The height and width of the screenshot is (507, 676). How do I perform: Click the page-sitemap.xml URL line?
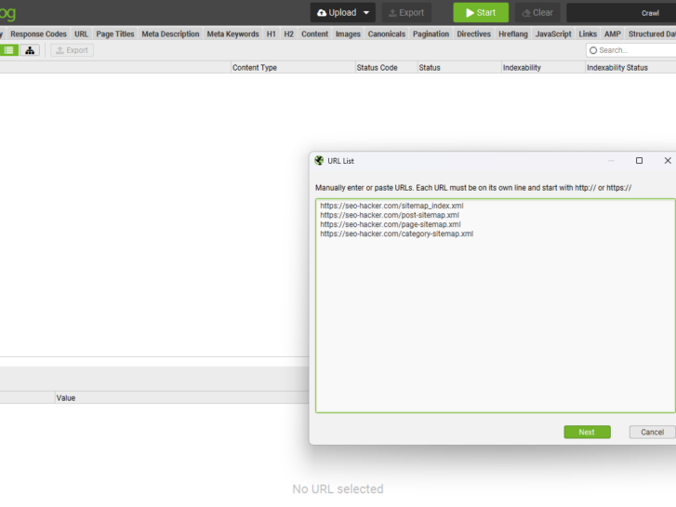[x=391, y=224]
